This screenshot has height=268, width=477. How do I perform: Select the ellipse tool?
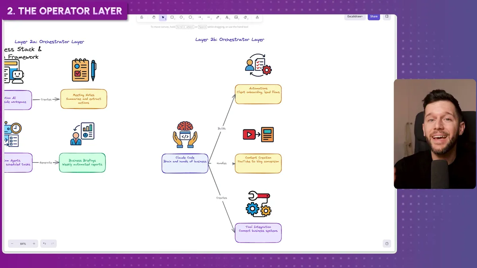pos(191,17)
